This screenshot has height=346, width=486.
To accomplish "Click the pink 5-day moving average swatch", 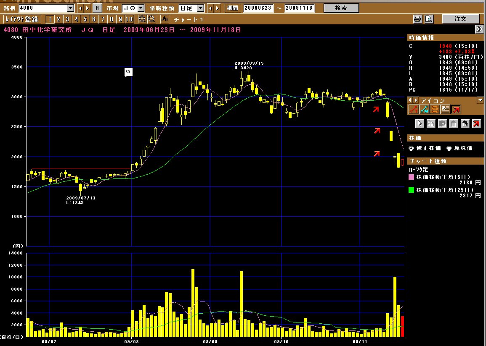I will tap(411, 177).
